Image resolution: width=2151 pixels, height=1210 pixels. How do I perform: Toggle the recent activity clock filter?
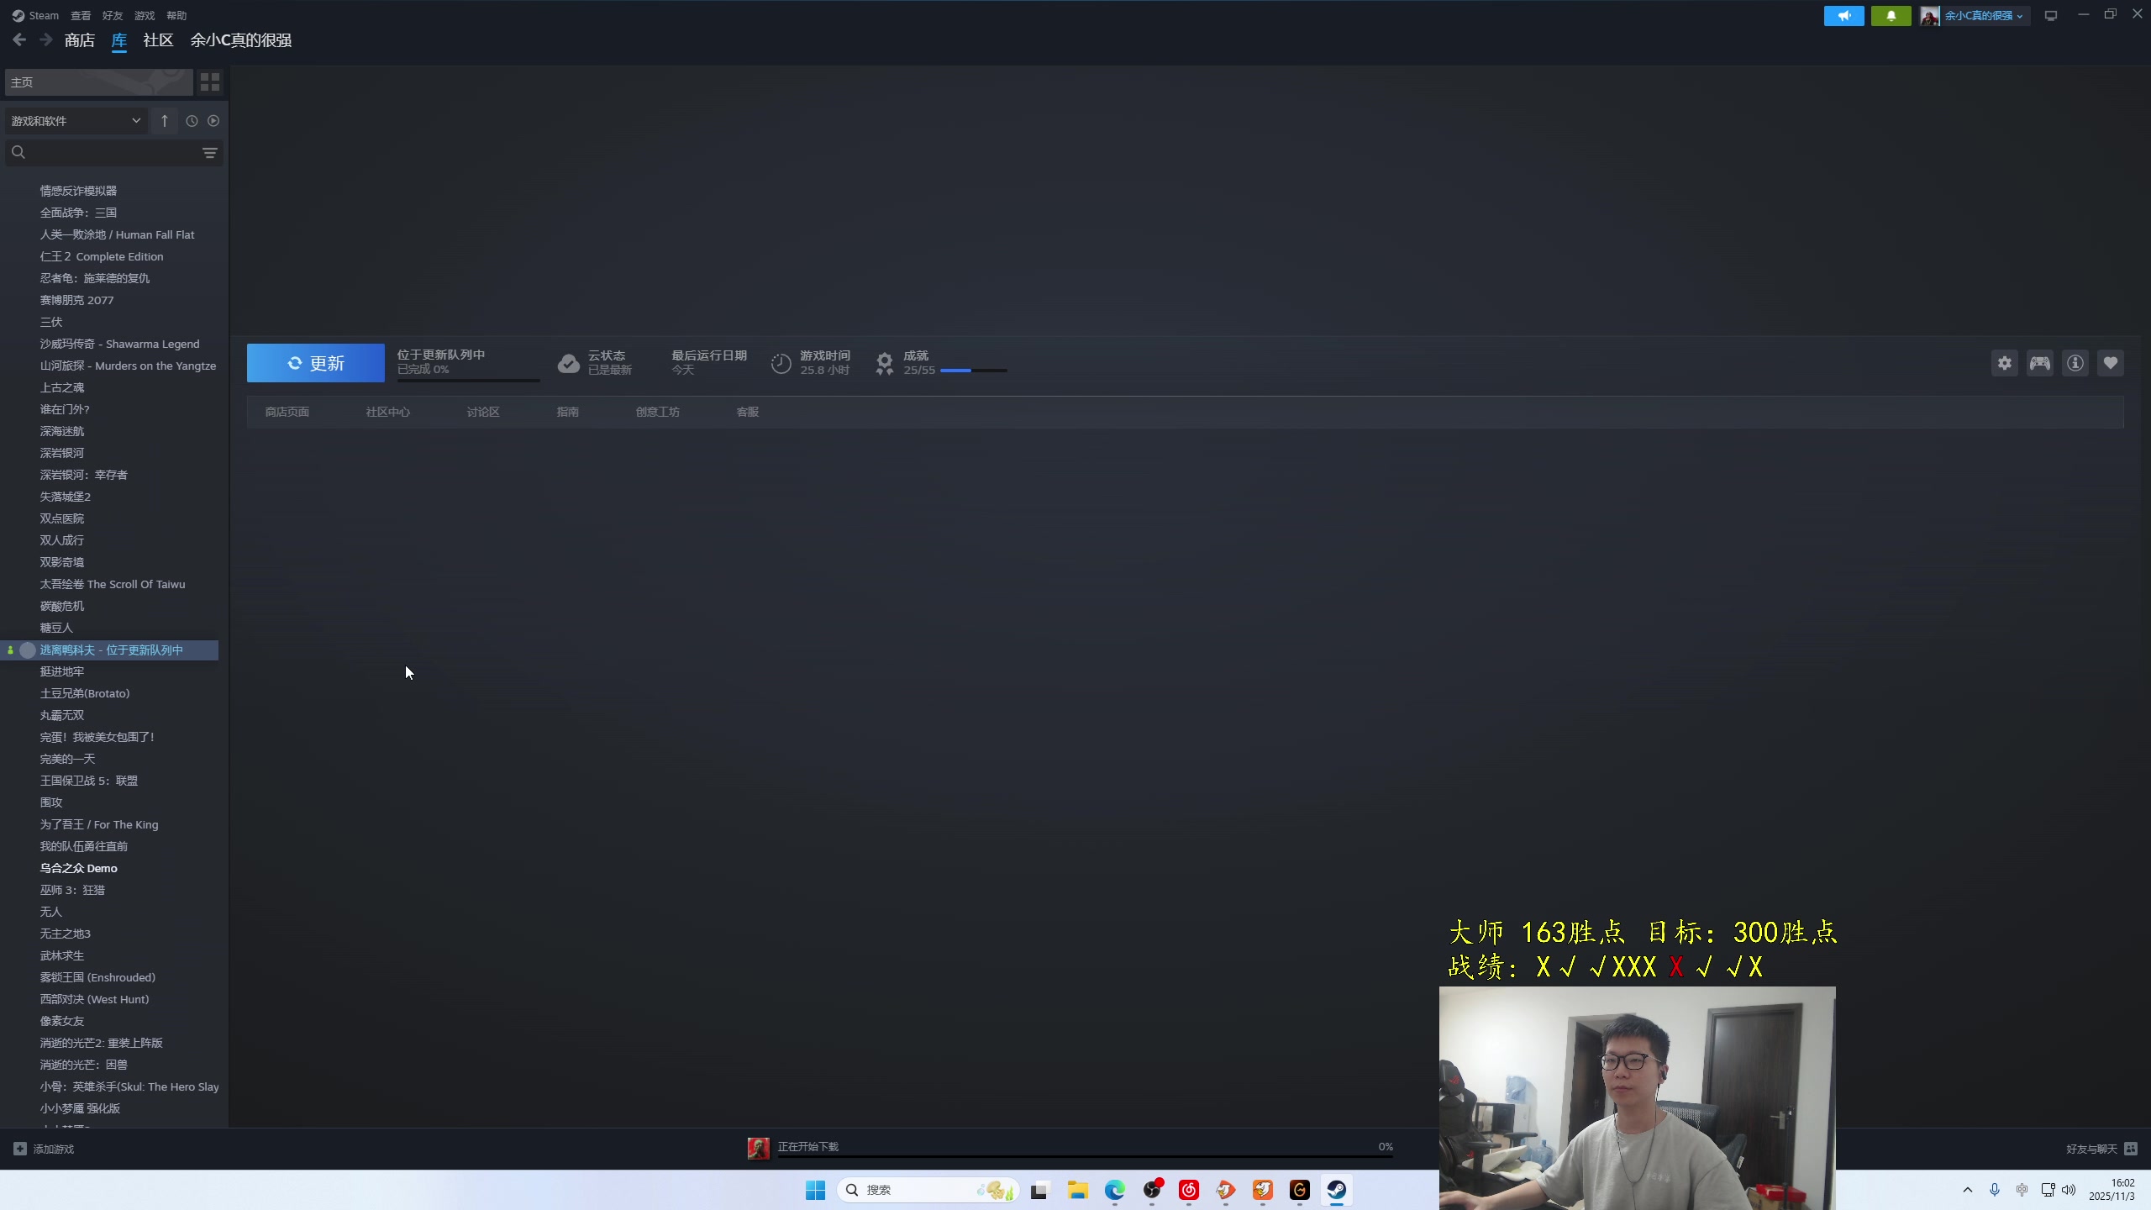click(192, 121)
